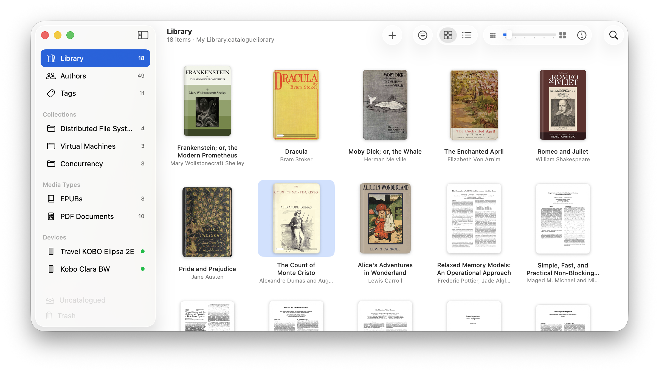Screen dimensions: 659x372
Task: Click the small thumbnails icon beside the slider
Action: pos(493,35)
